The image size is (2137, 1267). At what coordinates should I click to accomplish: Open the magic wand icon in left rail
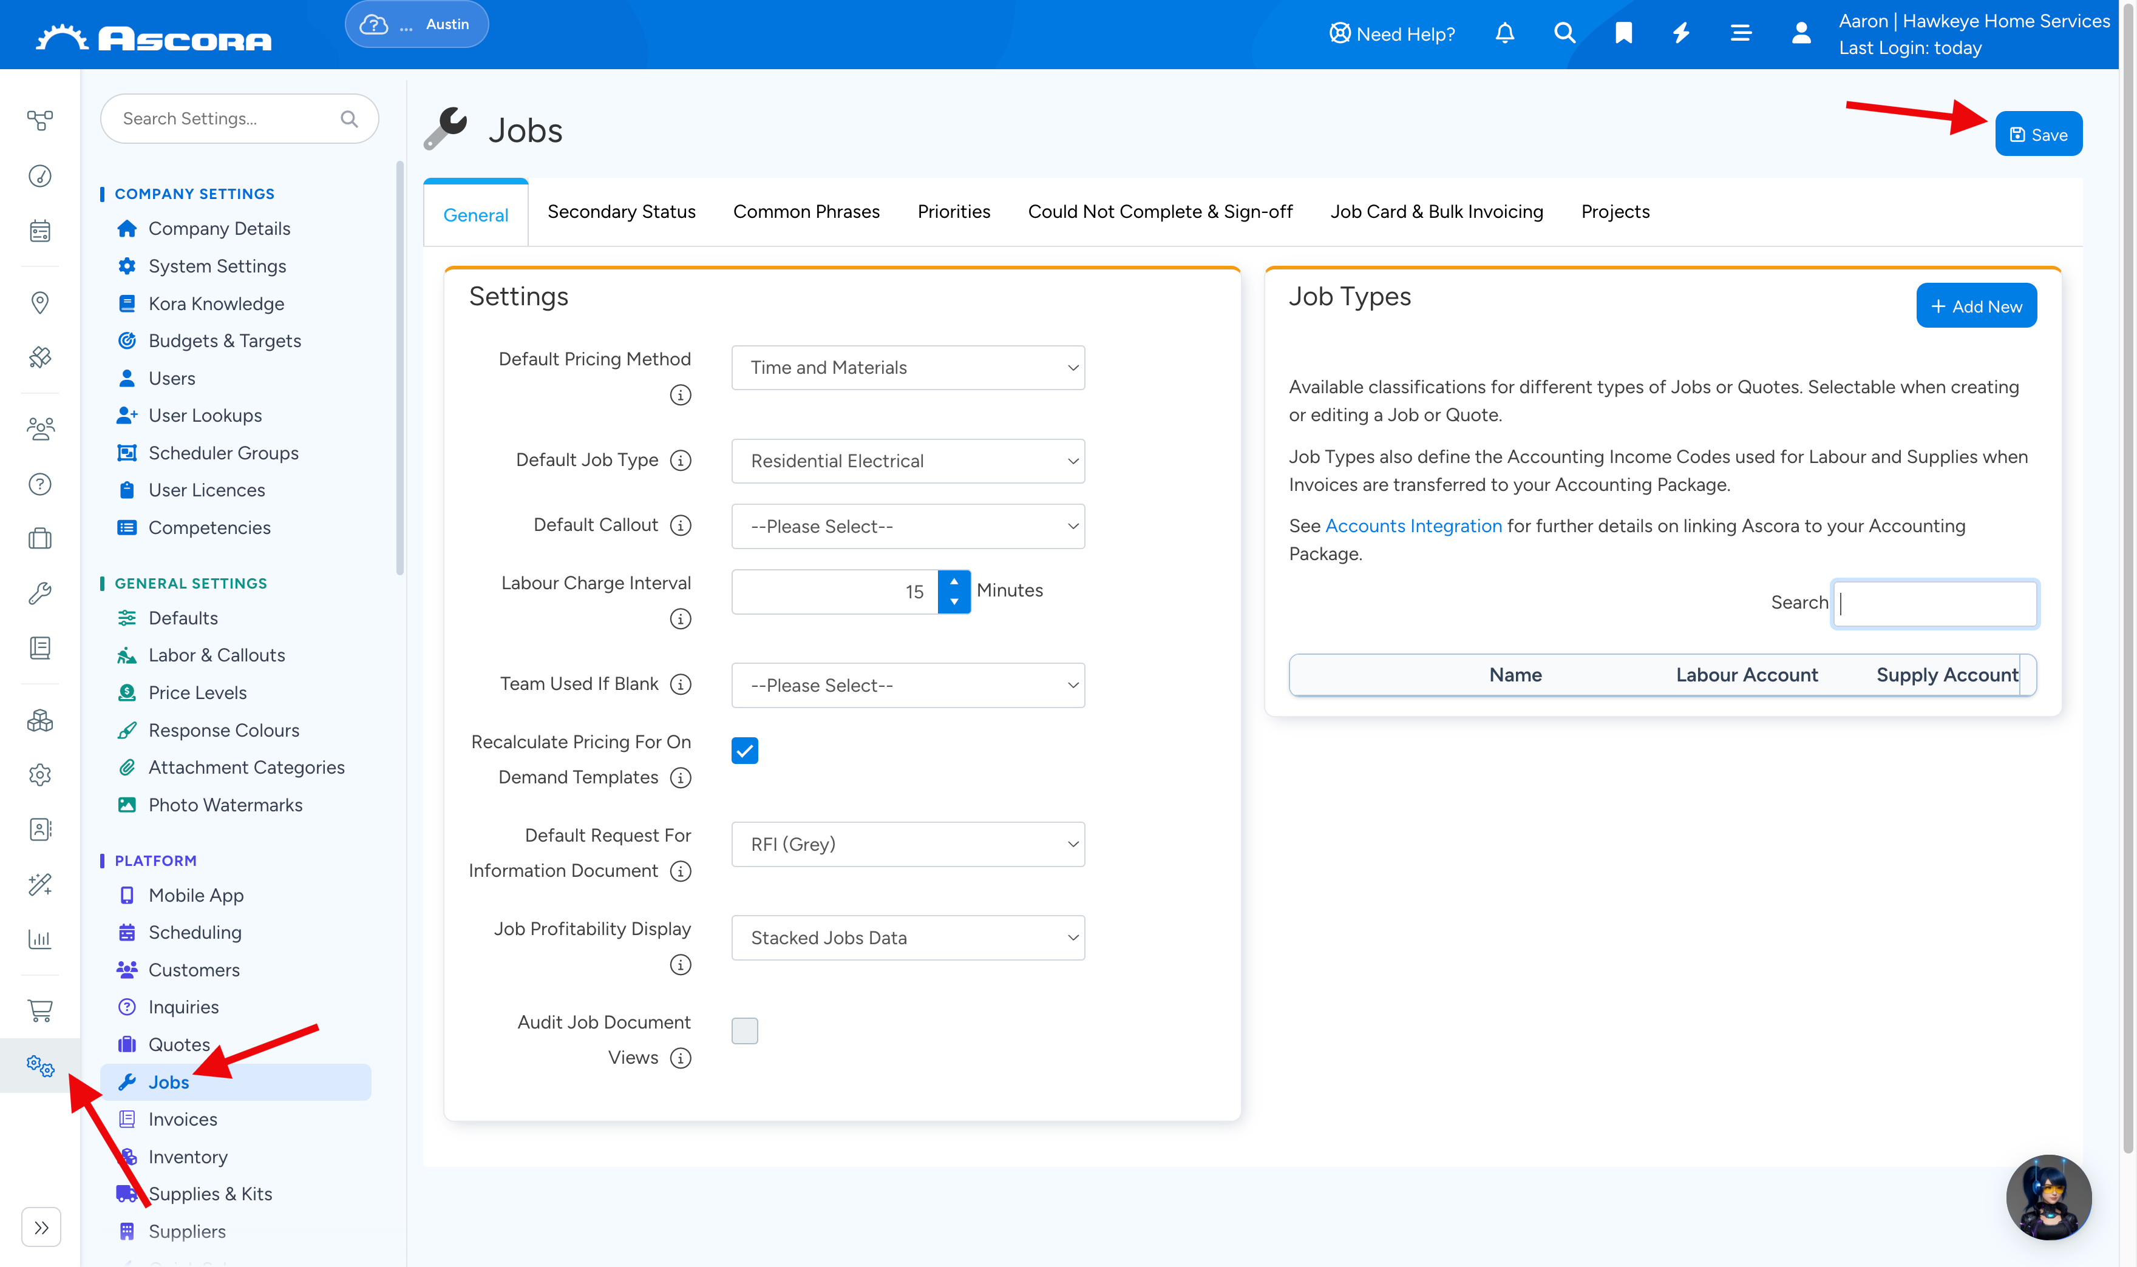click(40, 885)
